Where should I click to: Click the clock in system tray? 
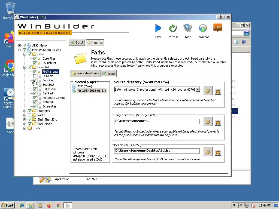click(x=265, y=205)
